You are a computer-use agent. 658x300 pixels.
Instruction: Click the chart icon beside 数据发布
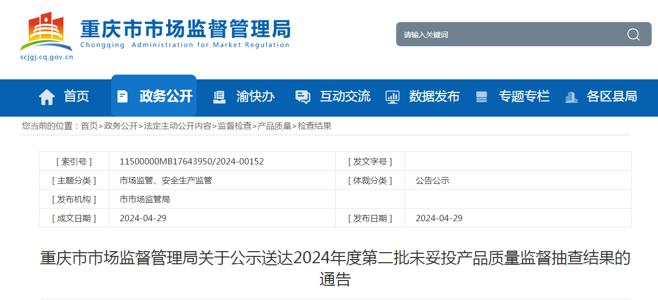[x=392, y=97]
